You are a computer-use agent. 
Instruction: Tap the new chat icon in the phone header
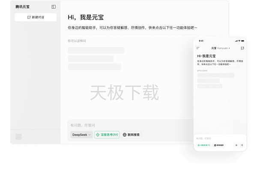[x=242, y=48]
